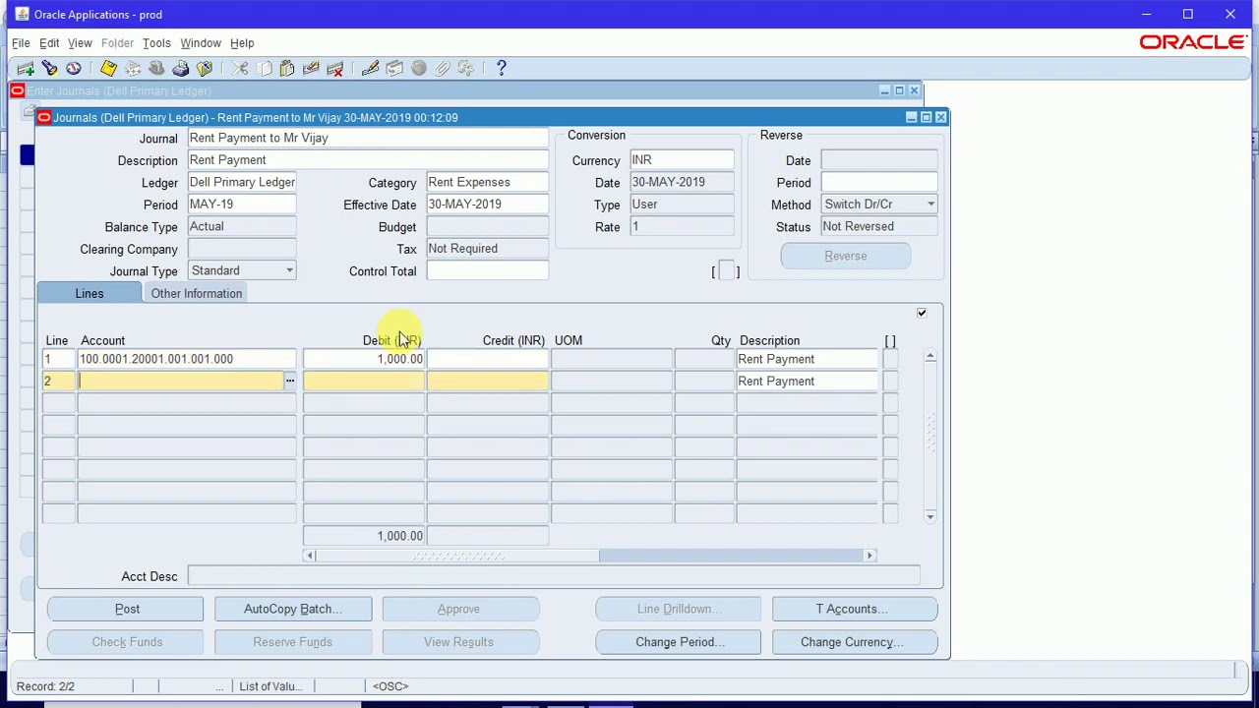1259x708 pixels.
Task: Click the Copy toolbar icon
Action: (x=264, y=68)
